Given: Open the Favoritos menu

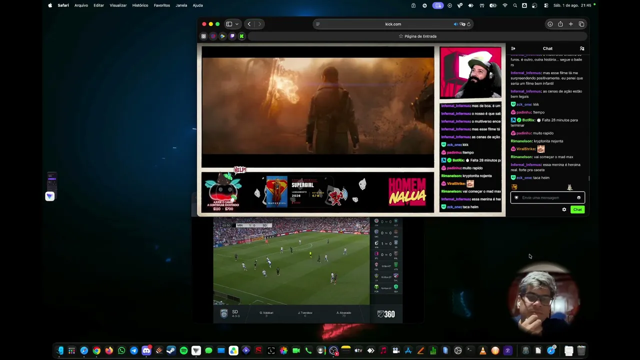Looking at the screenshot, I should point(162,5).
